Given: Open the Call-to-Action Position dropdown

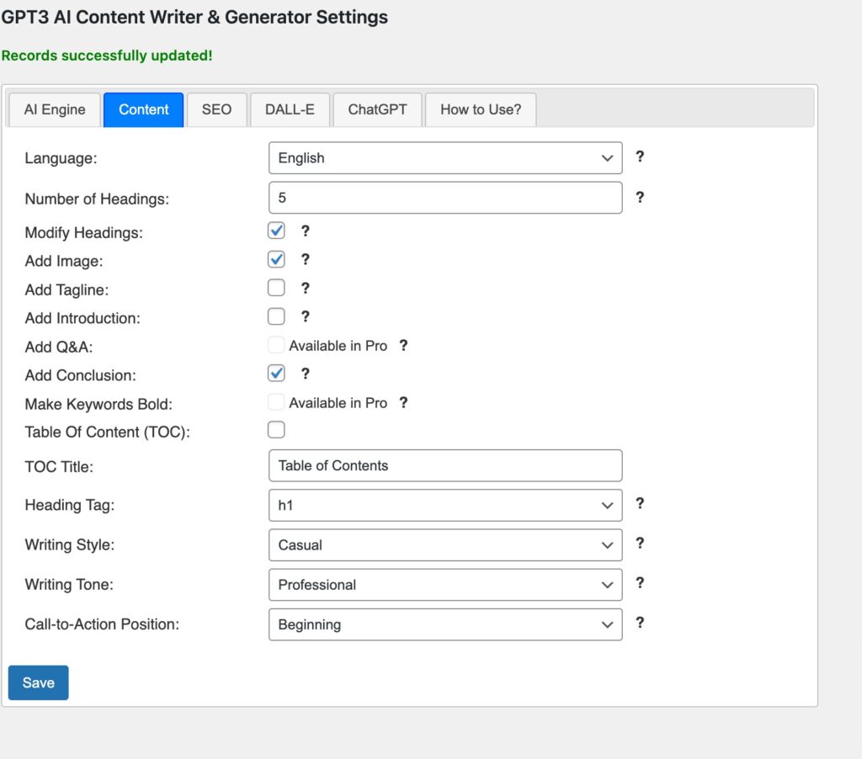Looking at the screenshot, I should click(x=445, y=624).
